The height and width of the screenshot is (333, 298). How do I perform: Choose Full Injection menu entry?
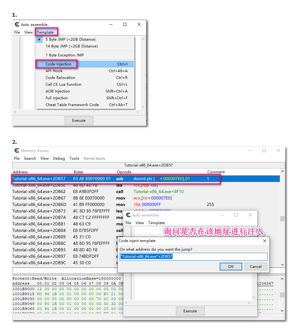tap(85, 98)
